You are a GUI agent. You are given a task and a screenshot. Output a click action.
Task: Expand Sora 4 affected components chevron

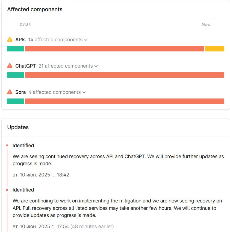84,92
